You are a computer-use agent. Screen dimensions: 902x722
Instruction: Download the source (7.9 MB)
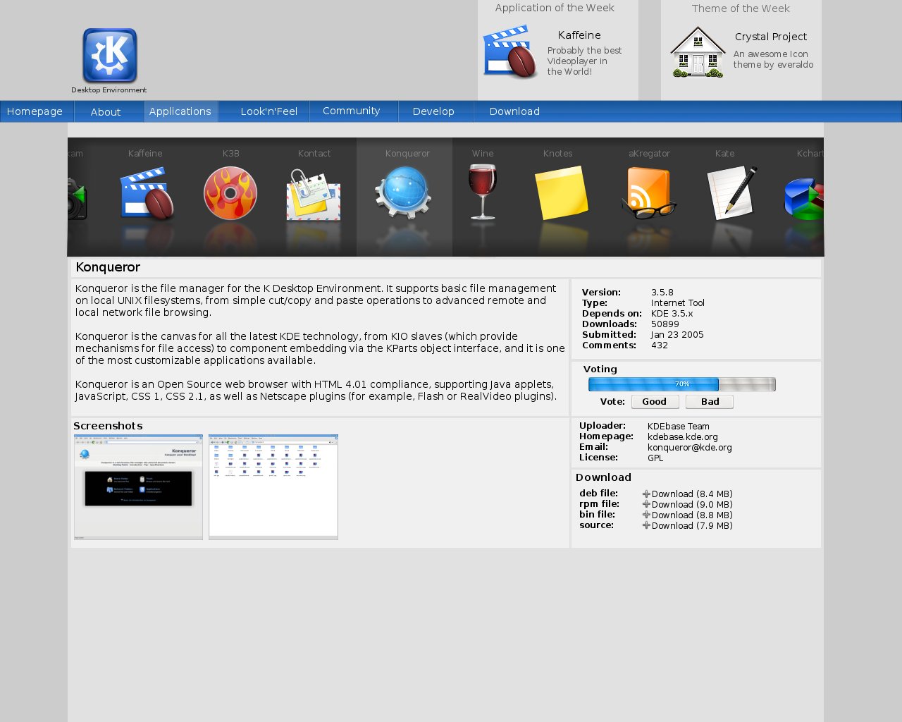click(692, 526)
